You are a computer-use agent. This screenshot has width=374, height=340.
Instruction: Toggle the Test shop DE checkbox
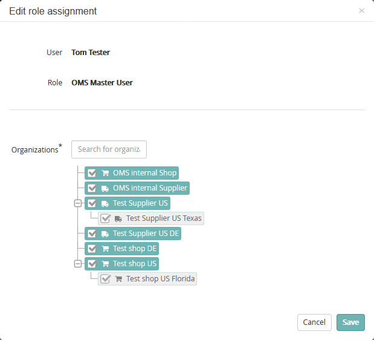point(92,249)
